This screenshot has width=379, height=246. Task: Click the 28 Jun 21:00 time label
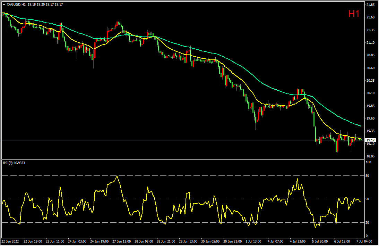coord(166,241)
